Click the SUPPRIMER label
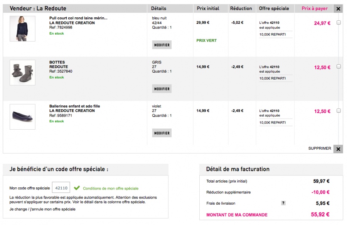Screen dimensions: 347x225 [x=320, y=148]
